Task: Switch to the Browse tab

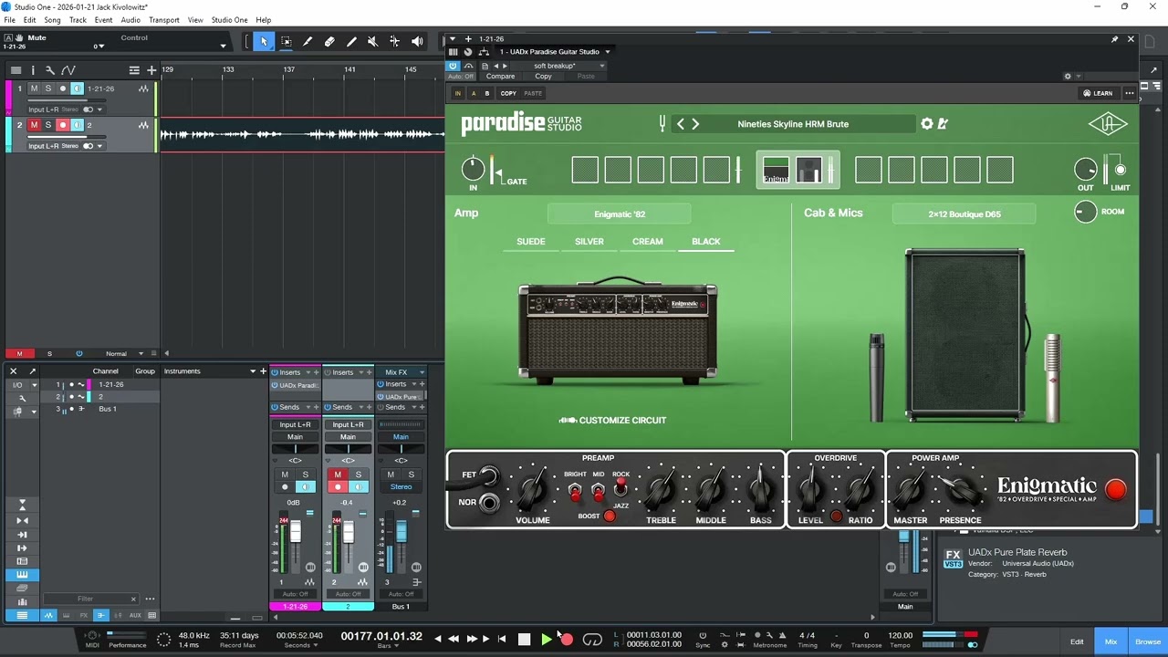Action: point(1148,642)
